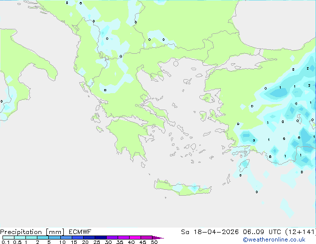Click the '0.1' legend scale label

point(4,242)
